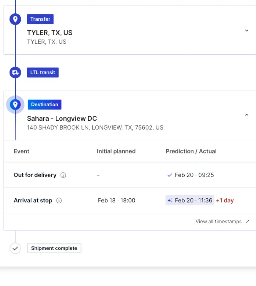Viewport: 256px width, 286px height.
Task: Click the Transfer badge label
Action: pyautogui.click(x=40, y=19)
